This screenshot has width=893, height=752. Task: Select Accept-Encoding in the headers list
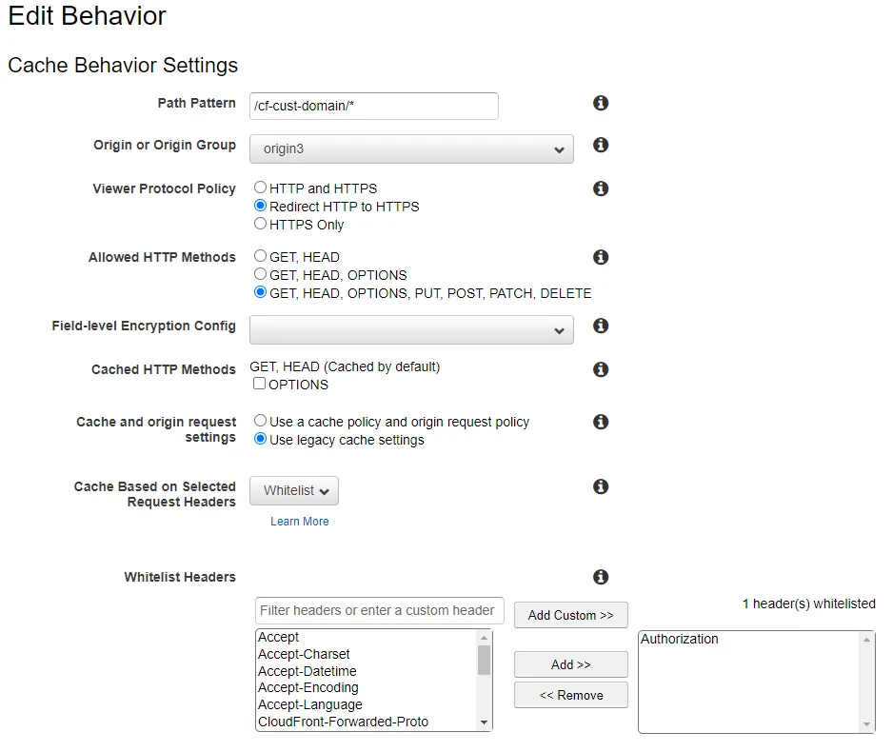pos(308,687)
